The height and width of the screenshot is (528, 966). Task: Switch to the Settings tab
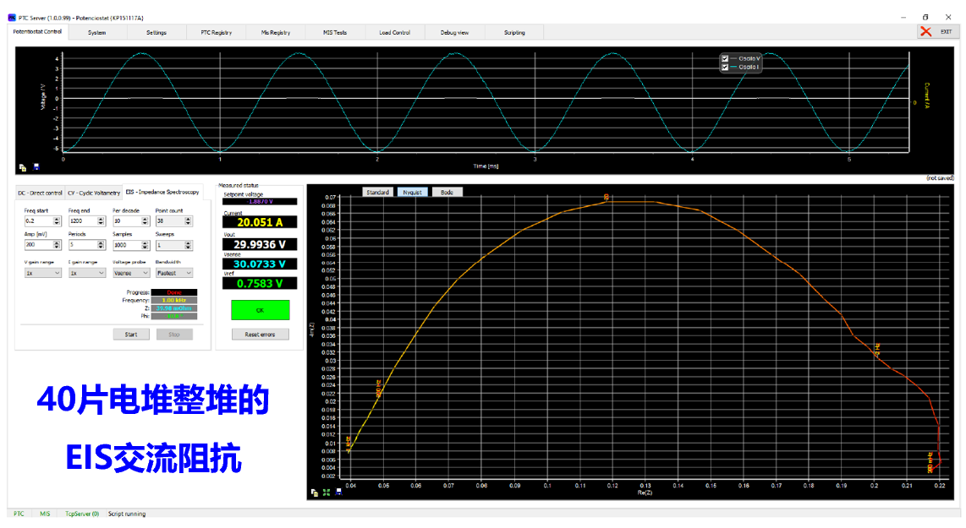tap(156, 33)
